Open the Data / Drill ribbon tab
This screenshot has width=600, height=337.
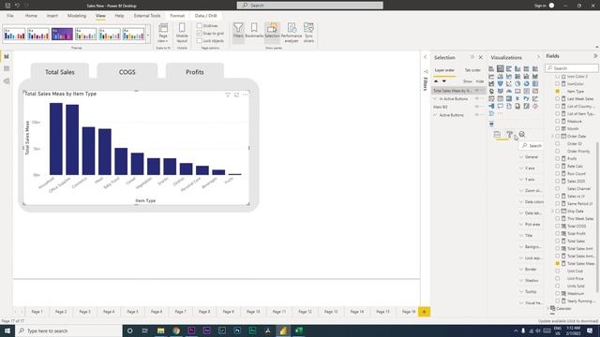click(x=206, y=16)
